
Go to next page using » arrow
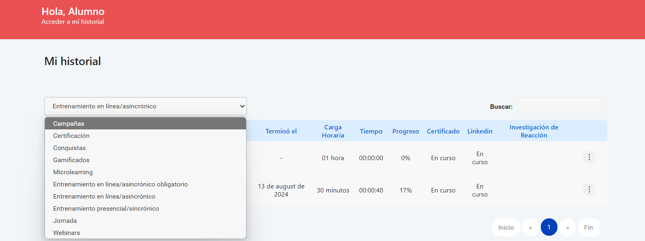point(568,228)
